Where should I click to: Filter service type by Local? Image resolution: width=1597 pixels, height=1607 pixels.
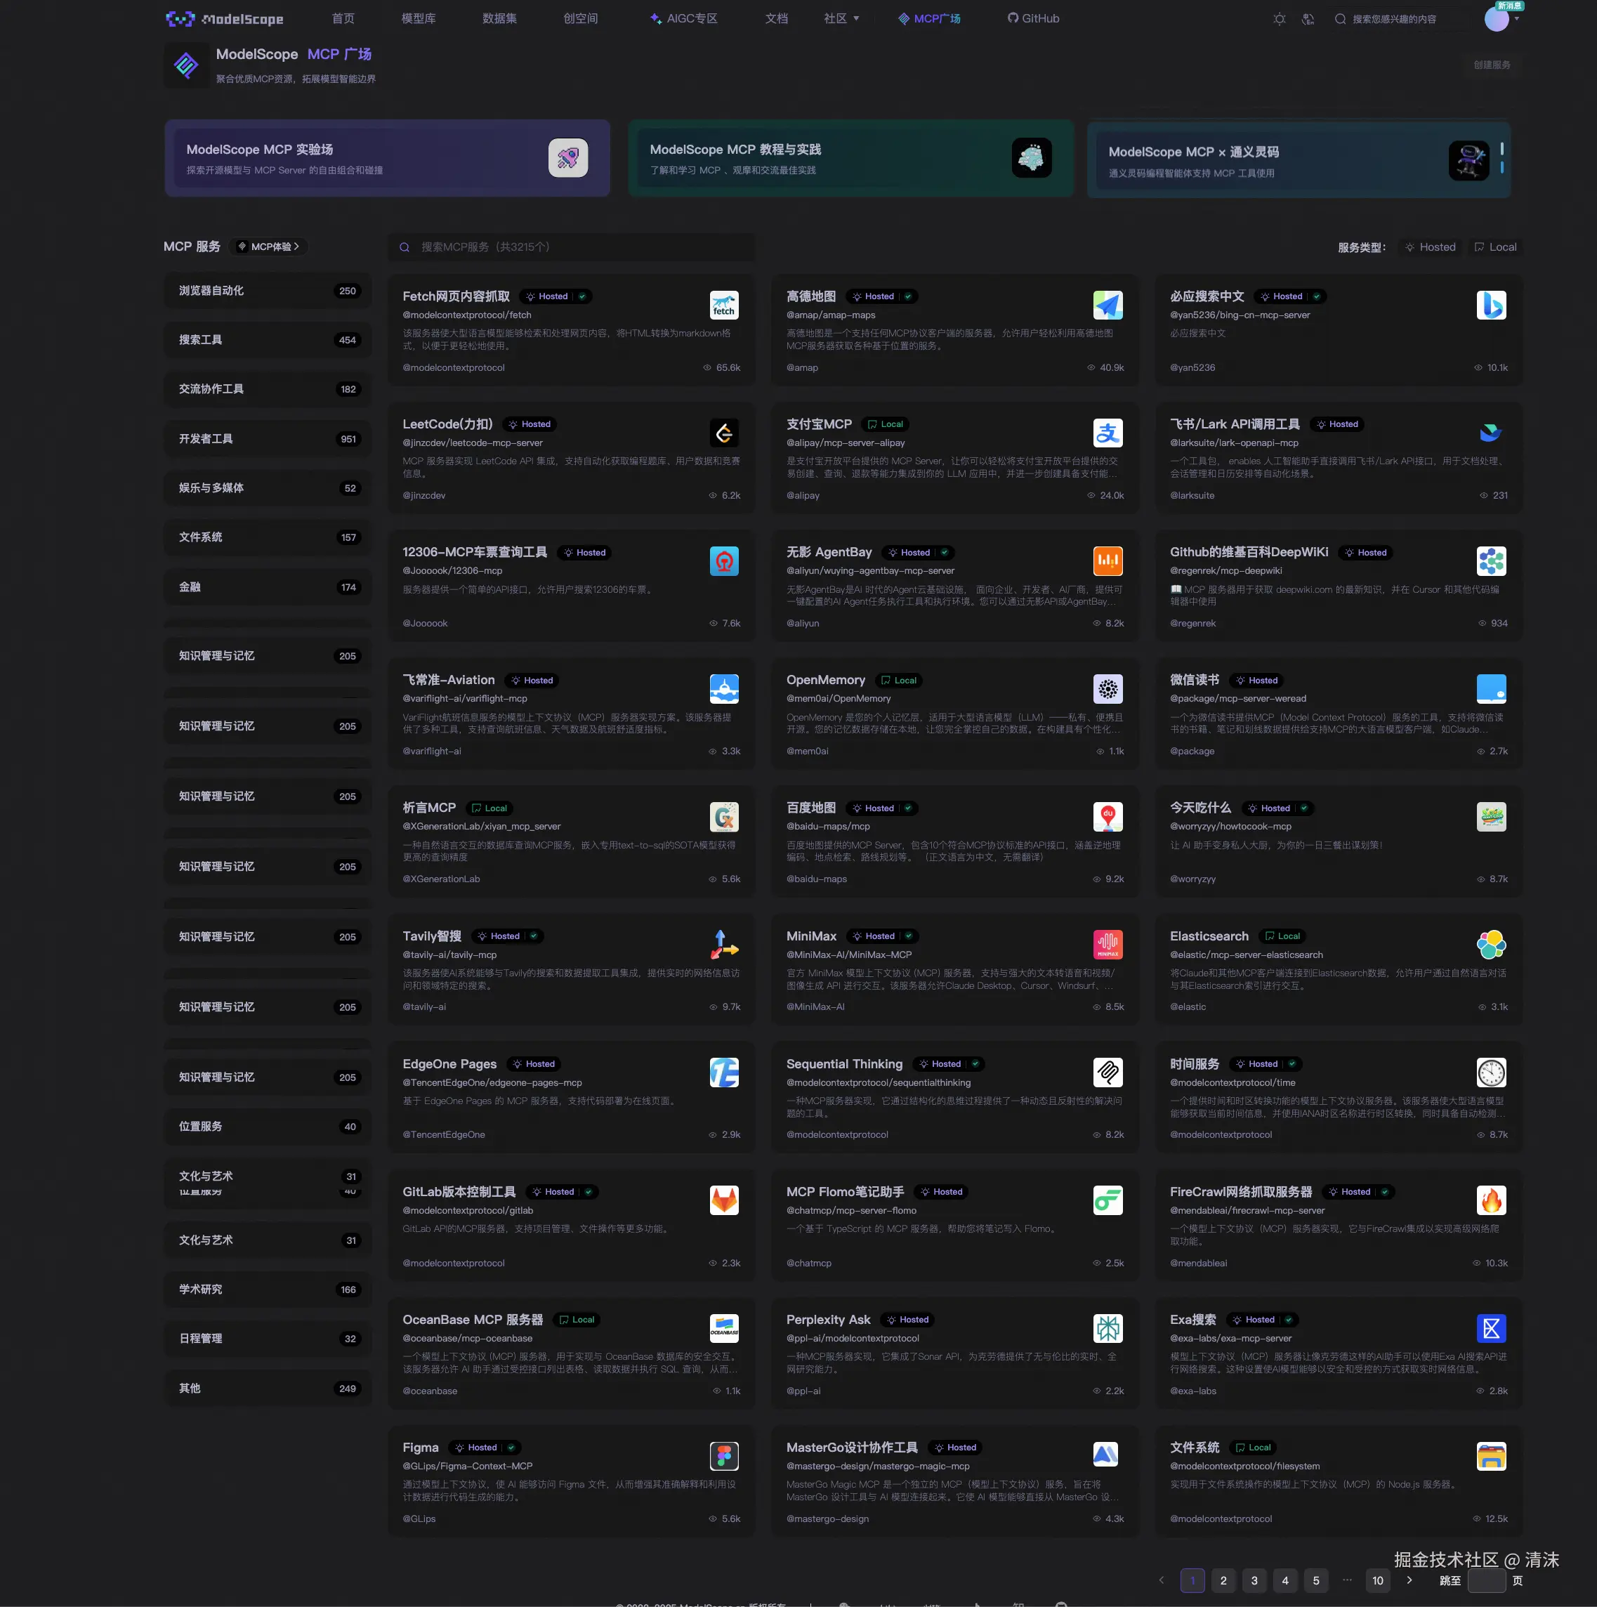click(1496, 247)
